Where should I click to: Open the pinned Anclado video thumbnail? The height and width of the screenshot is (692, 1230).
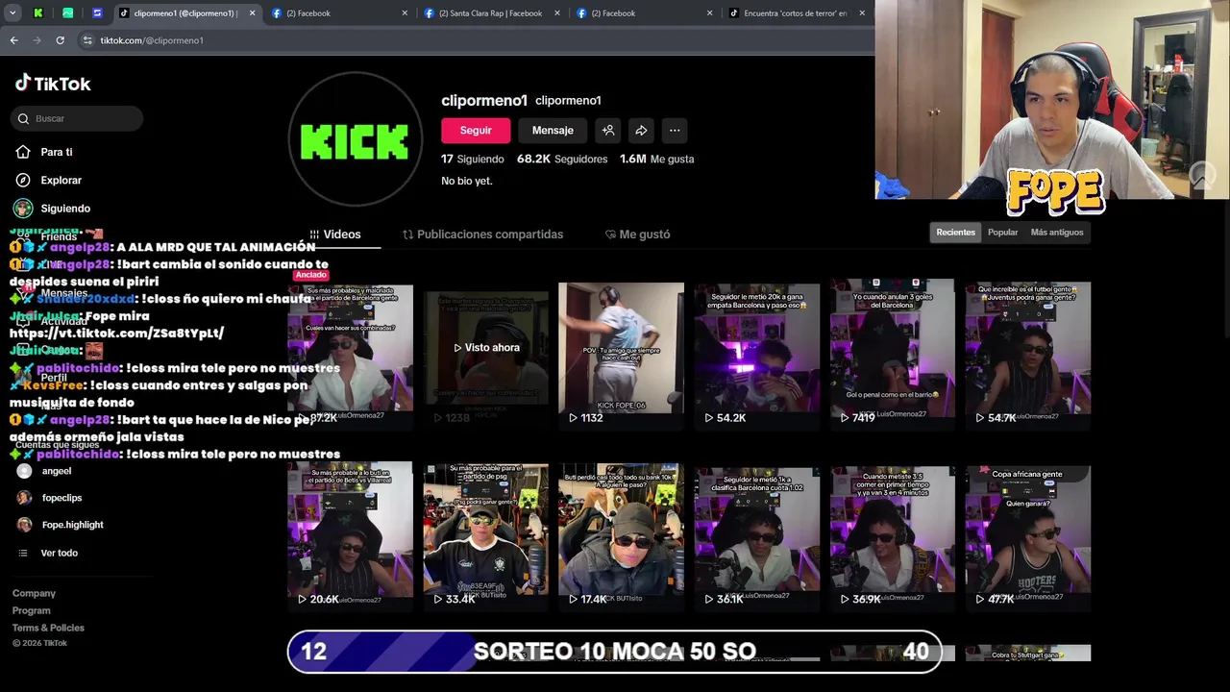[x=350, y=355]
